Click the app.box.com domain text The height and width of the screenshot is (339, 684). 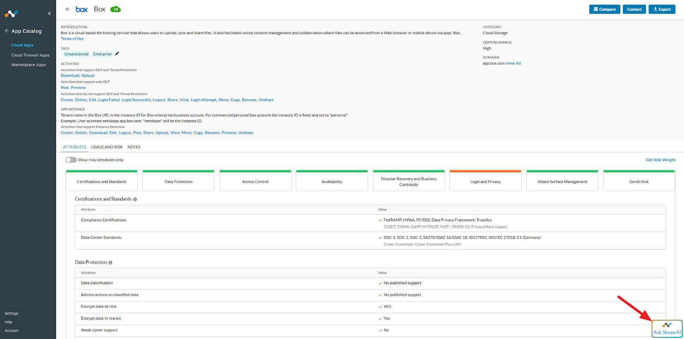494,63
